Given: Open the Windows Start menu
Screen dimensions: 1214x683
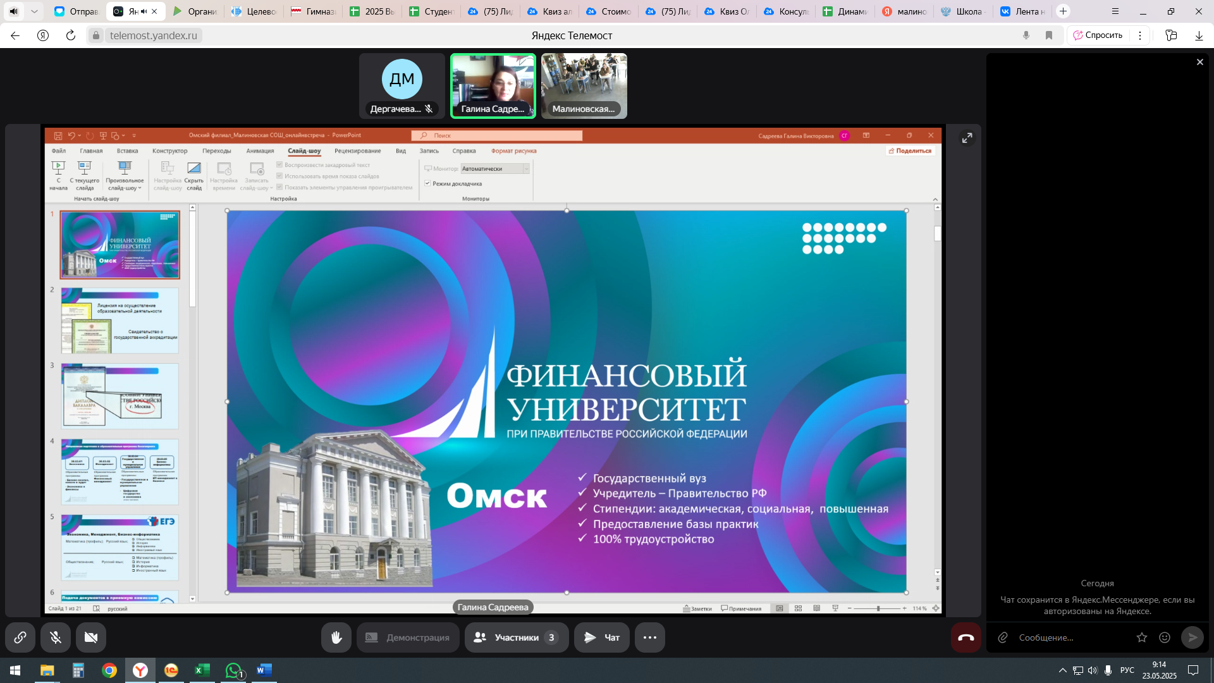Looking at the screenshot, I should 15,670.
